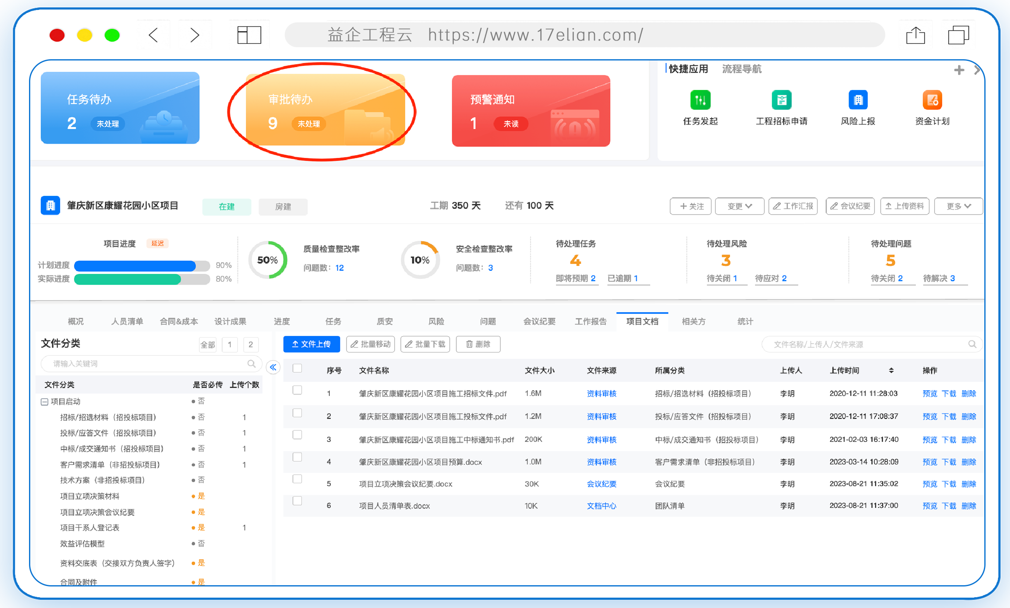
Task: Show level 全部 in file category
Action: tap(208, 345)
